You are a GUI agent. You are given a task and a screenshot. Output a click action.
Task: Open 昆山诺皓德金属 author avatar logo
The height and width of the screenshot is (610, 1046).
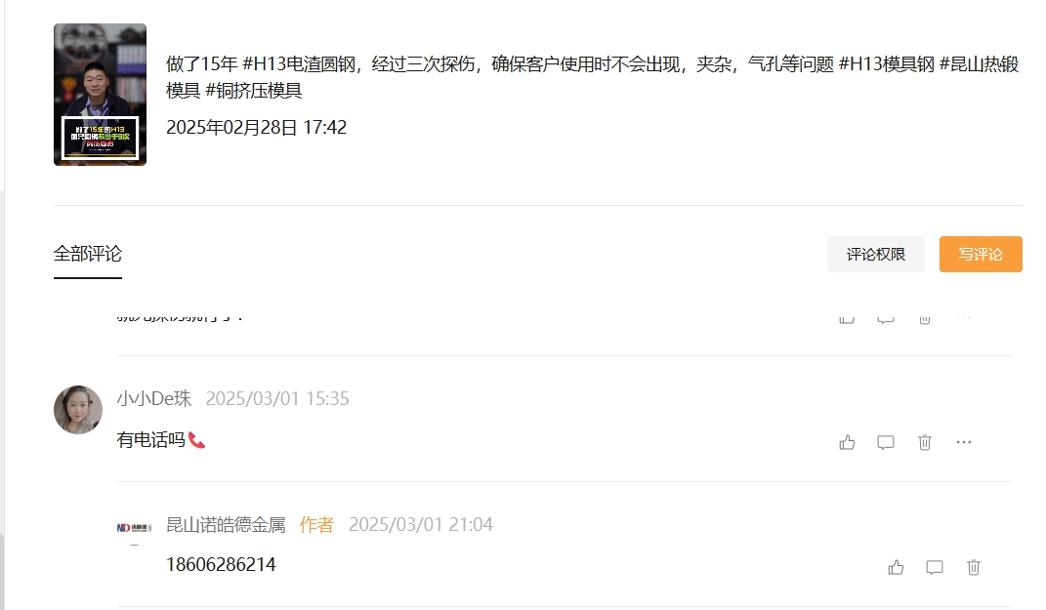(x=134, y=527)
